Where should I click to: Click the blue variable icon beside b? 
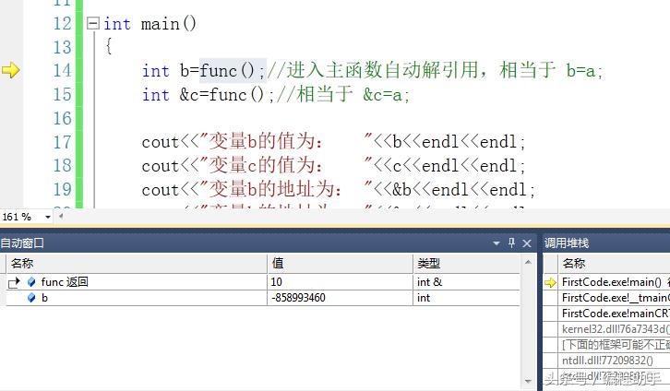[x=31, y=298]
